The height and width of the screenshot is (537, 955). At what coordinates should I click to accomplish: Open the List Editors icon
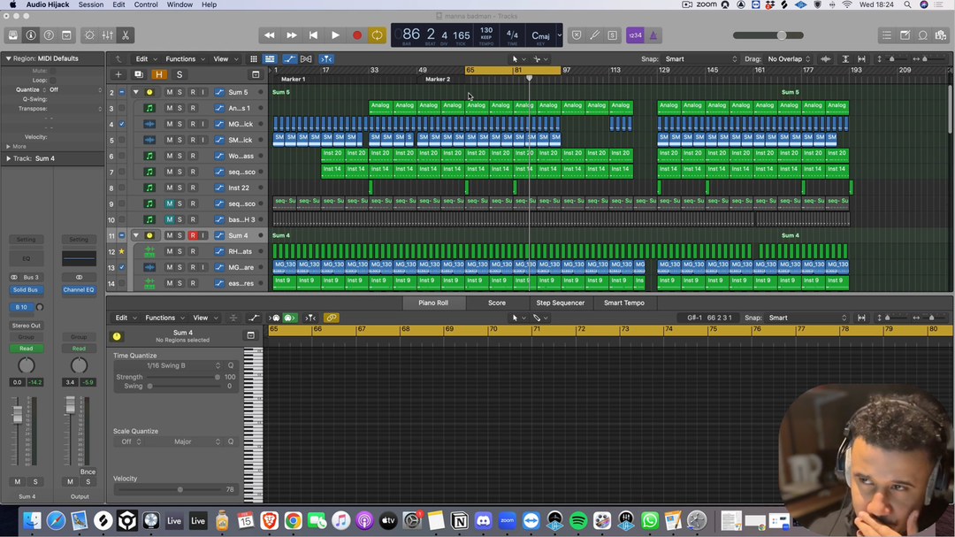click(887, 35)
